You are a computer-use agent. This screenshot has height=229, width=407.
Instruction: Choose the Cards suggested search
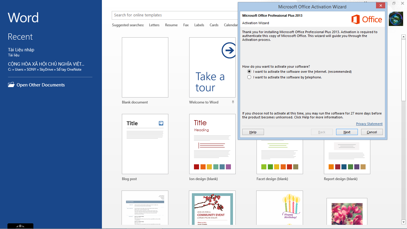pos(214,25)
